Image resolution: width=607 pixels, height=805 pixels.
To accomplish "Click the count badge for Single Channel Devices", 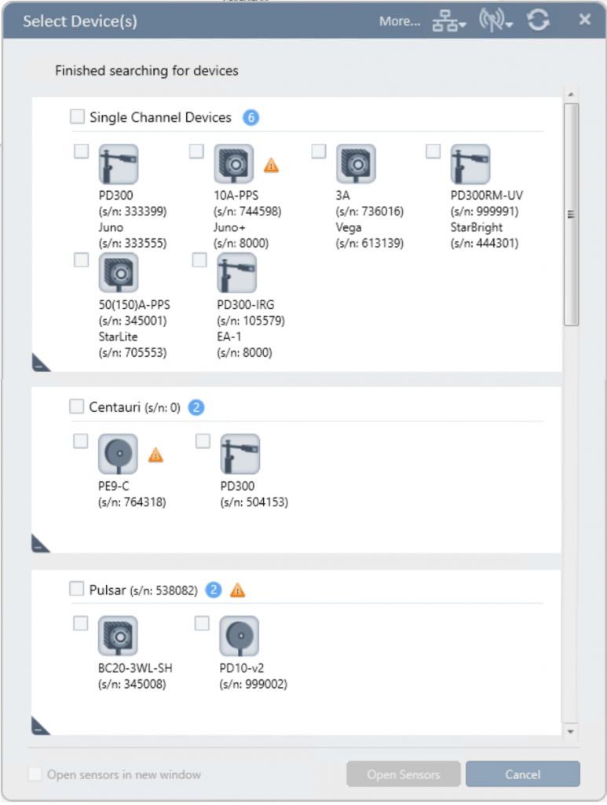I will pyautogui.click(x=250, y=118).
